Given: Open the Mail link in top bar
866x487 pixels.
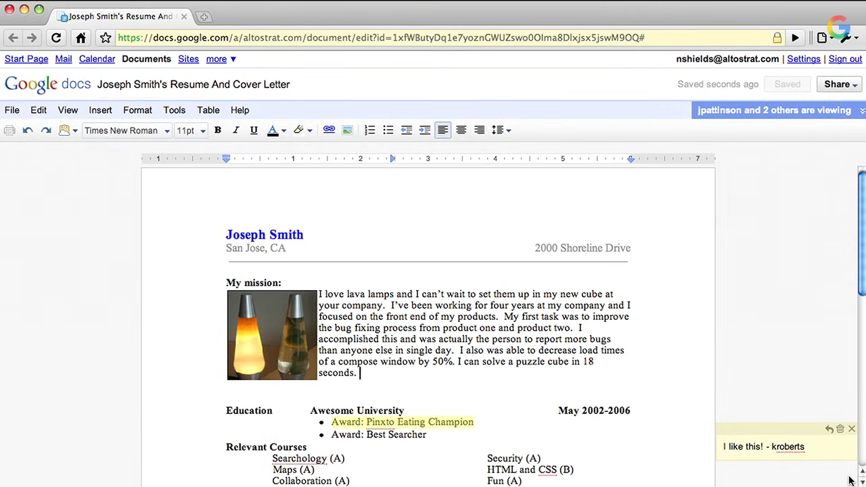Looking at the screenshot, I should (x=64, y=59).
